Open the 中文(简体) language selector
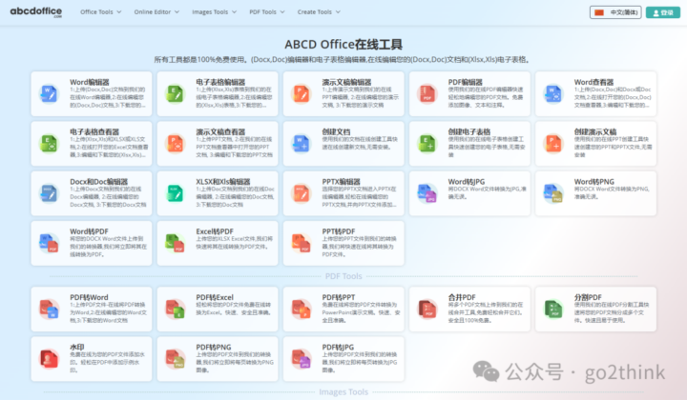Viewport: 687px width, 400px height. 615,12
